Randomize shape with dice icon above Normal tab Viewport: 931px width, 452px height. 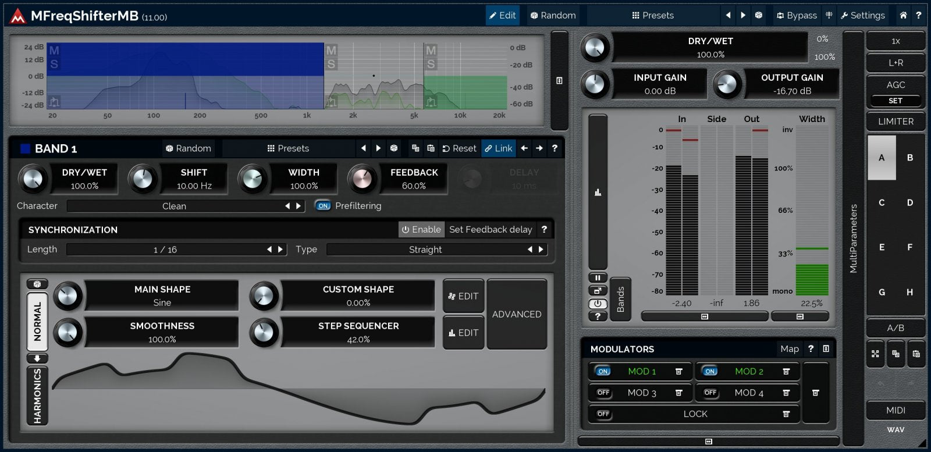tap(37, 284)
